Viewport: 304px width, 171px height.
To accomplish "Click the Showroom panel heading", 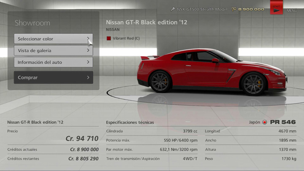I will click(x=32, y=23).
